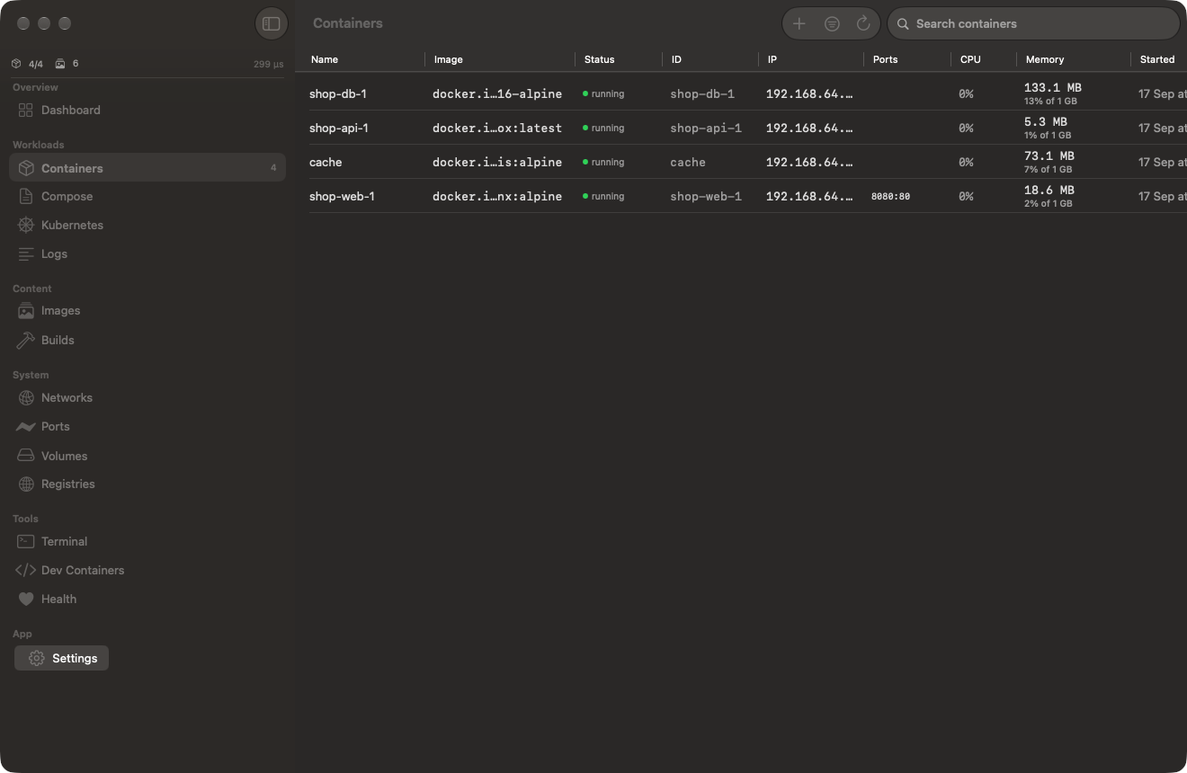Click running status of shop-db-1
Screen dimensions: 1187x773
point(603,93)
